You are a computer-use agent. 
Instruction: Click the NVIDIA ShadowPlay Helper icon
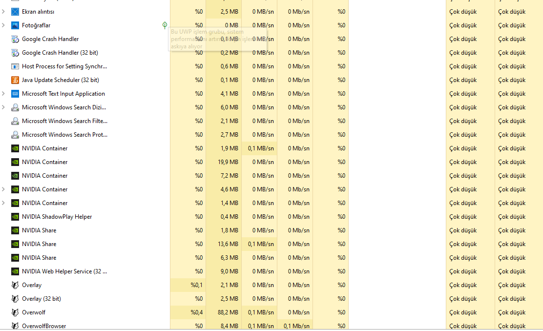click(15, 217)
